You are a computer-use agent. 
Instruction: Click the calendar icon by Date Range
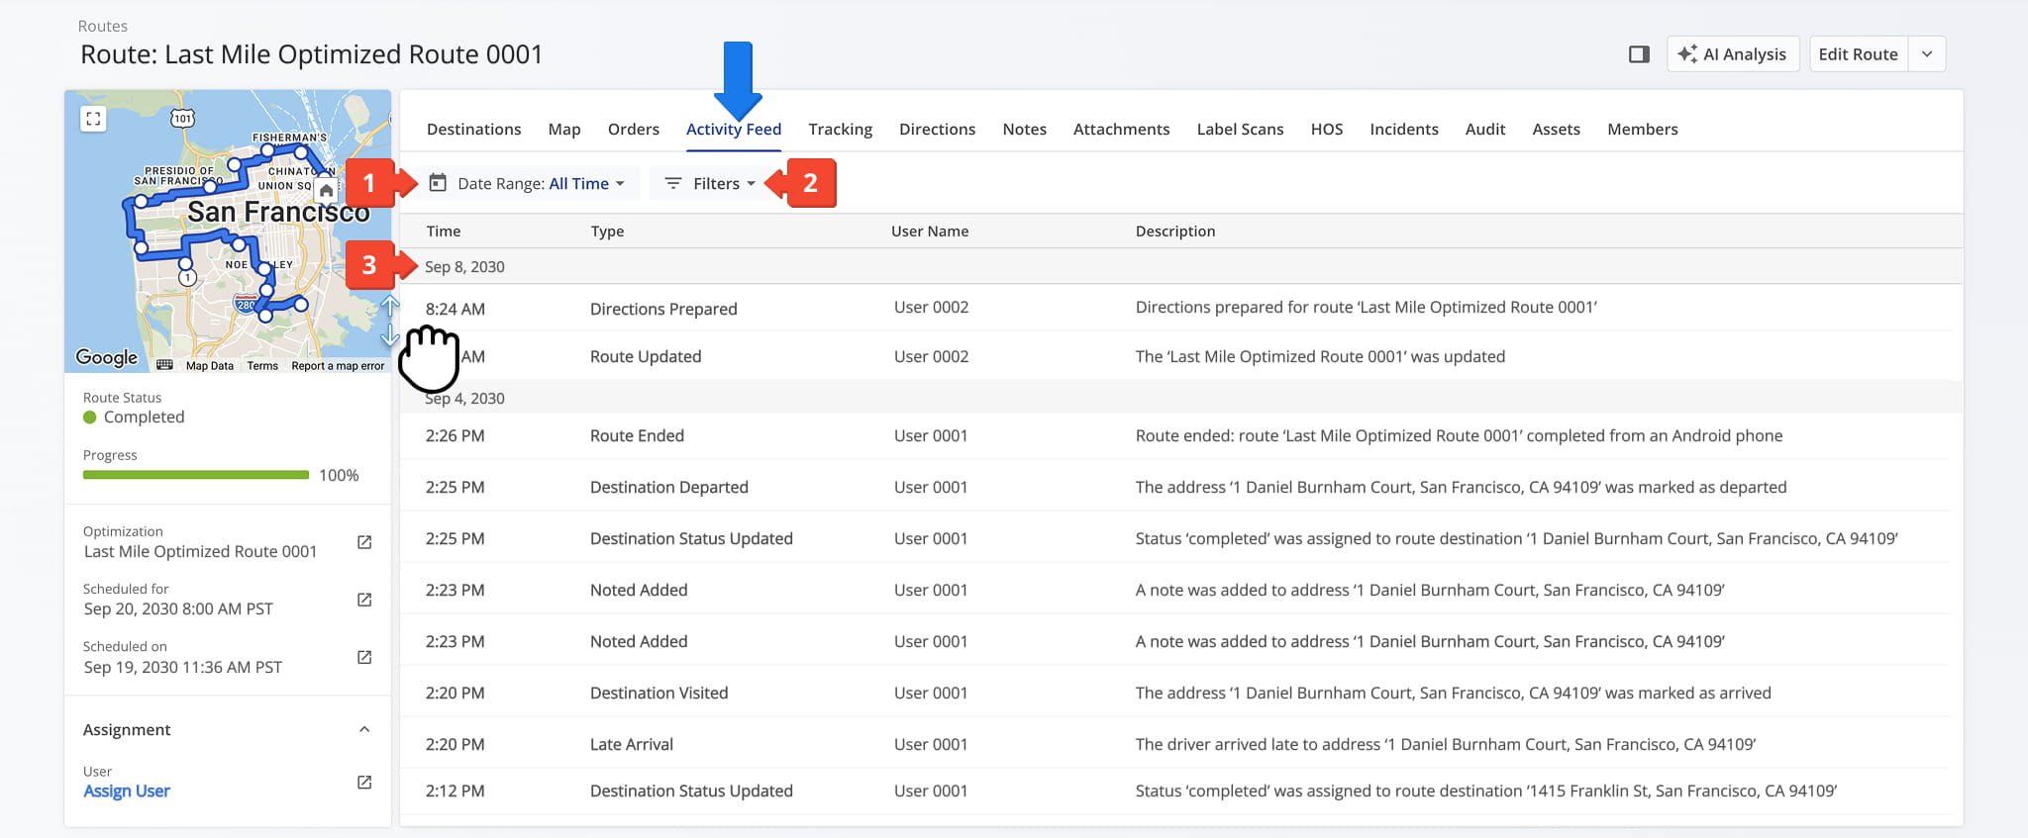pyautogui.click(x=438, y=183)
